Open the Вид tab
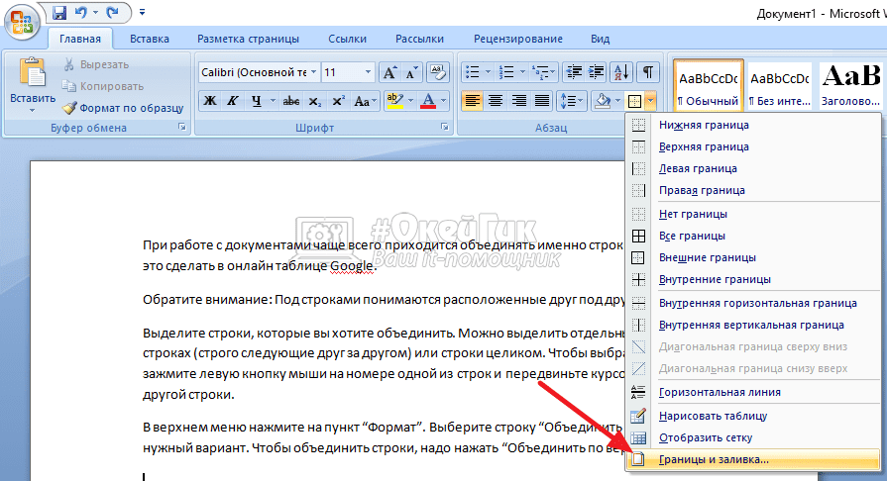This screenshot has width=887, height=481. coord(601,39)
